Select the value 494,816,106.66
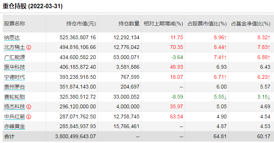 pos(78,47)
